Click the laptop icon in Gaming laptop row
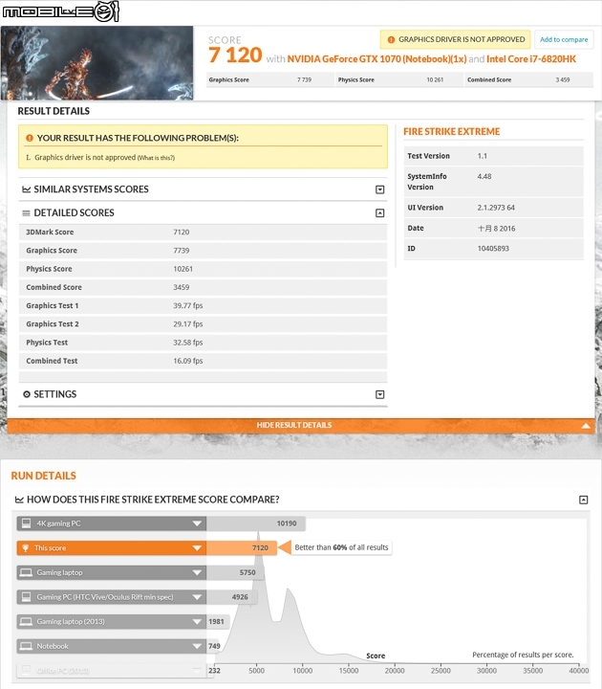Image resolution: width=602 pixels, height=689 pixels. 27,572
